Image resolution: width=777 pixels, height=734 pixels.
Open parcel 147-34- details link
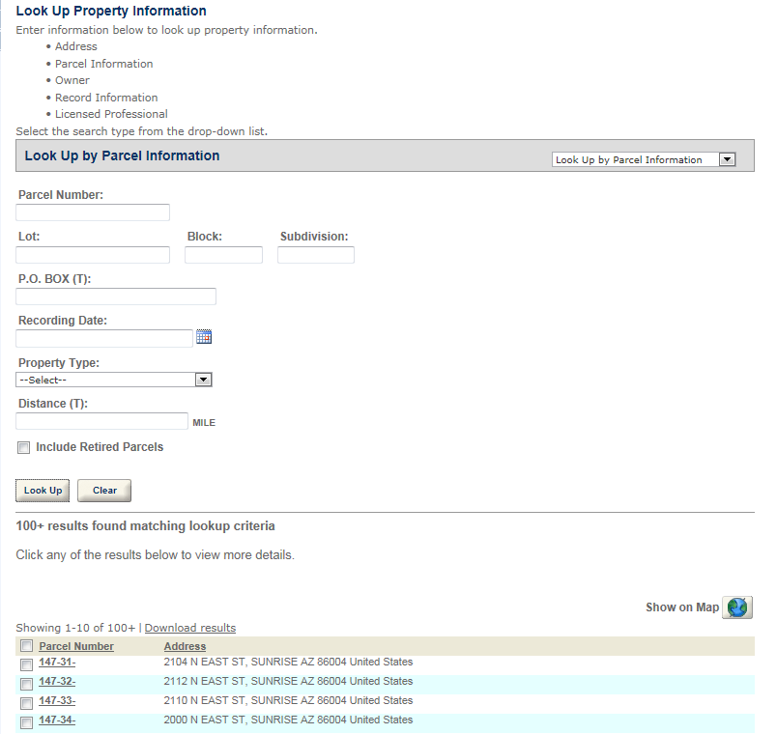[57, 720]
